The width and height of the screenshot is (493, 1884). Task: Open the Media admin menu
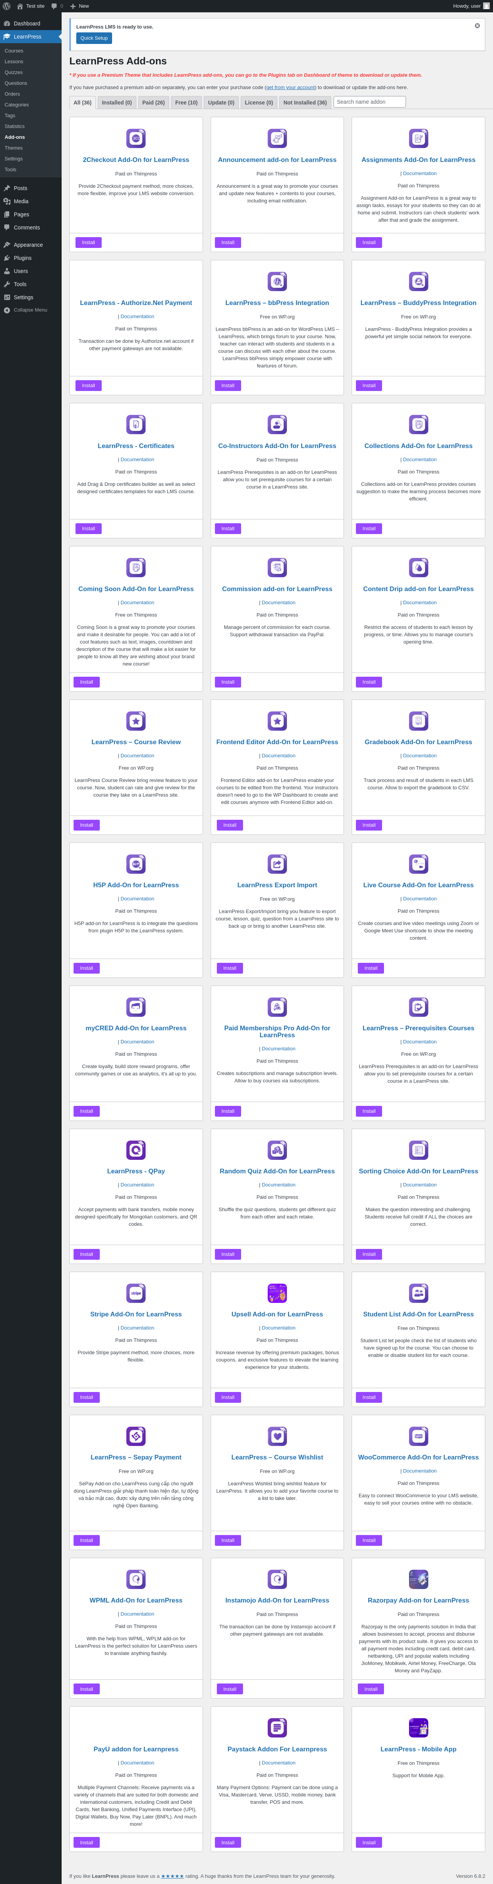click(x=31, y=201)
